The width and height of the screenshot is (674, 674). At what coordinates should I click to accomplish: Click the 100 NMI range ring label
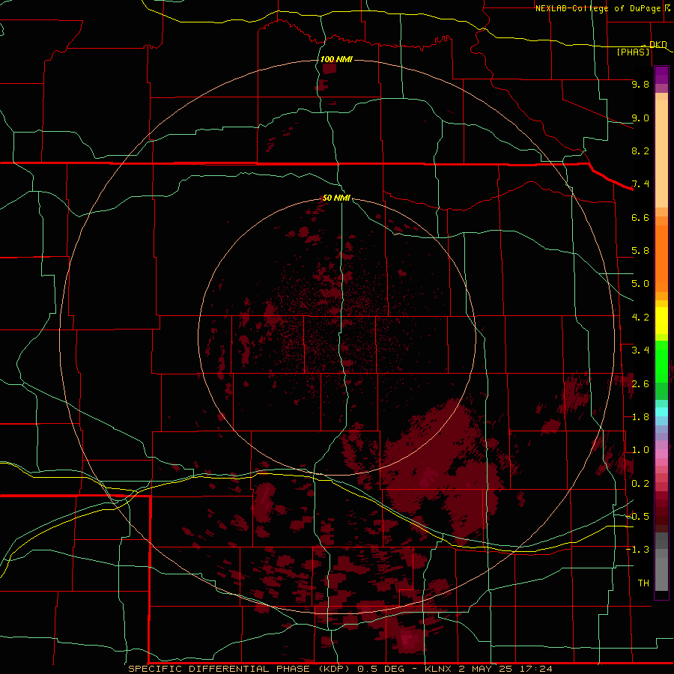click(336, 59)
